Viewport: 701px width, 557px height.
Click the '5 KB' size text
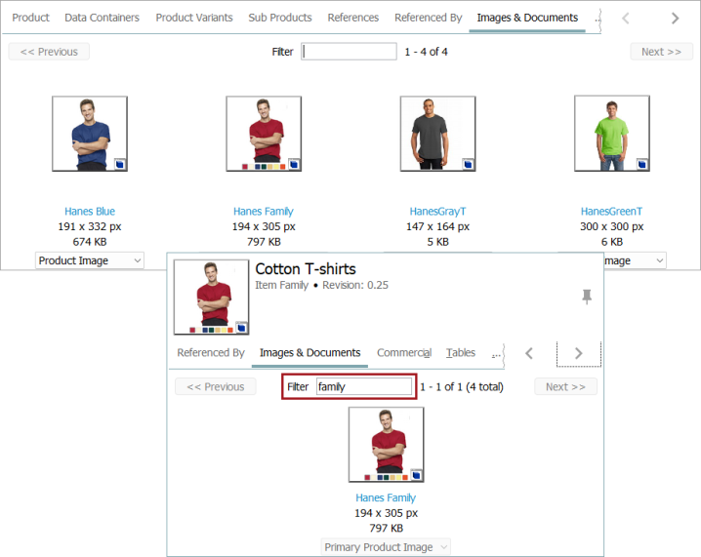(437, 242)
